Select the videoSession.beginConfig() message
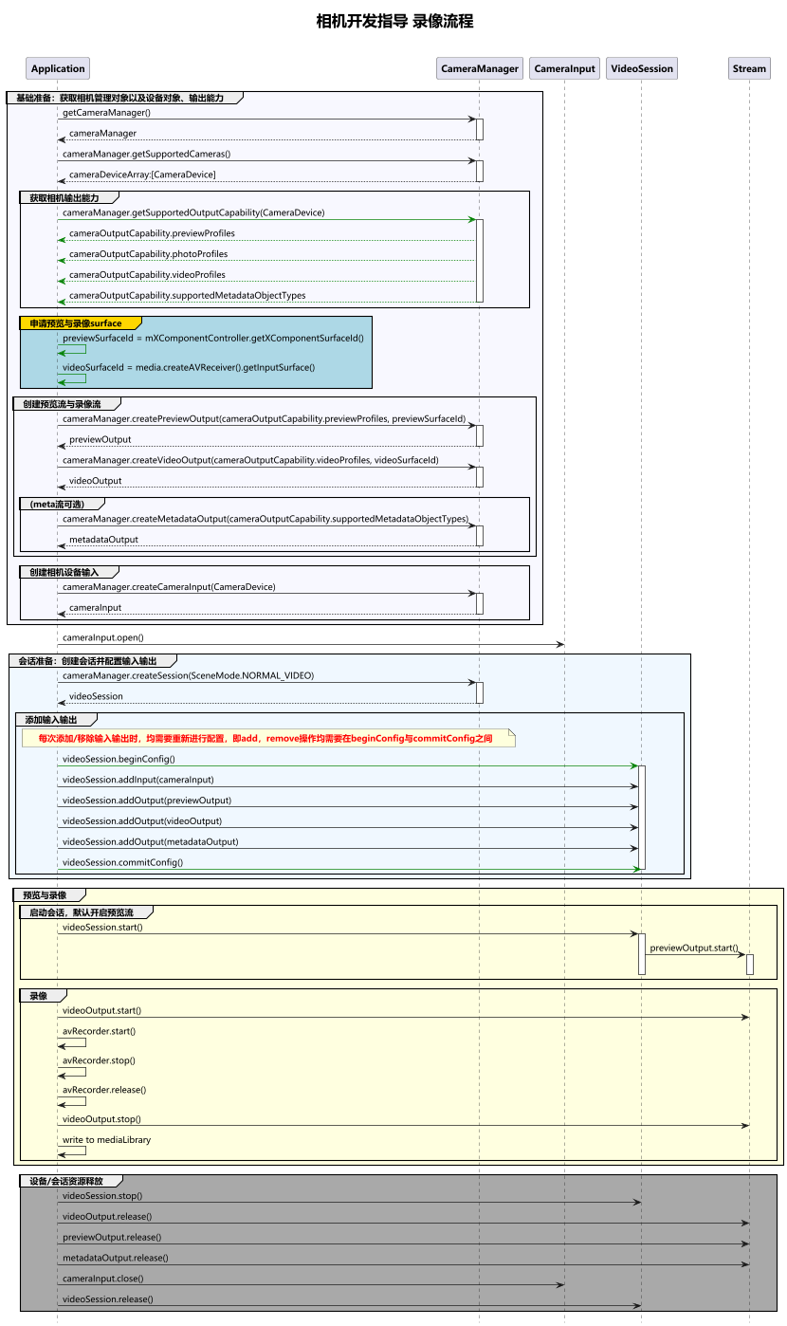 pos(119,759)
